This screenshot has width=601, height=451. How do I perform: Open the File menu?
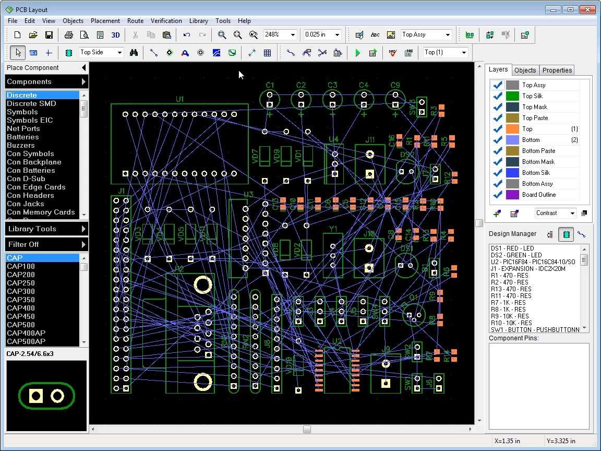click(13, 21)
